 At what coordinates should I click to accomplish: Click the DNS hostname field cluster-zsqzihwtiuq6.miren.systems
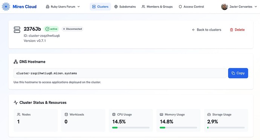click(x=120, y=73)
